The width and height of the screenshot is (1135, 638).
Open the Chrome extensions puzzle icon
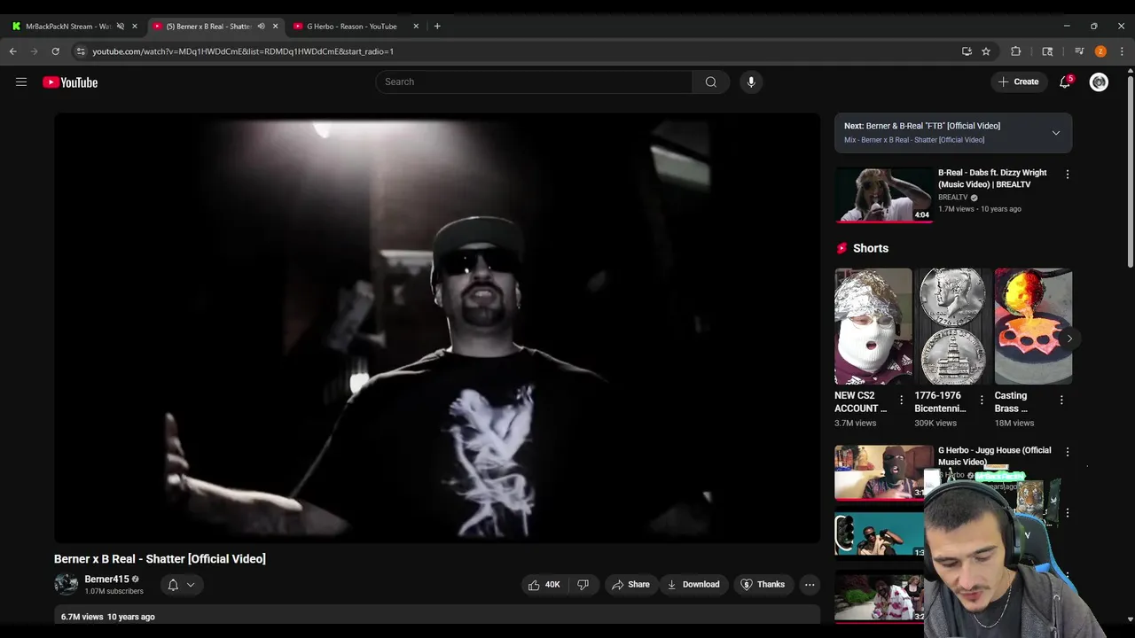click(x=1016, y=51)
